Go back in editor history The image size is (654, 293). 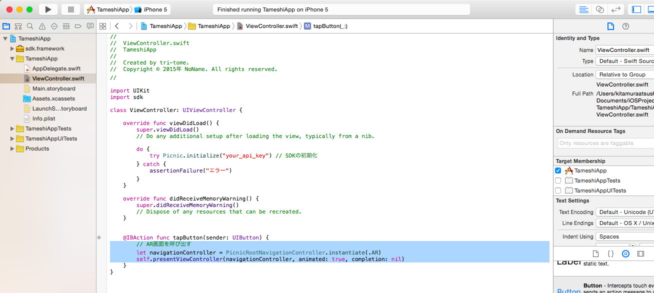coord(116,26)
